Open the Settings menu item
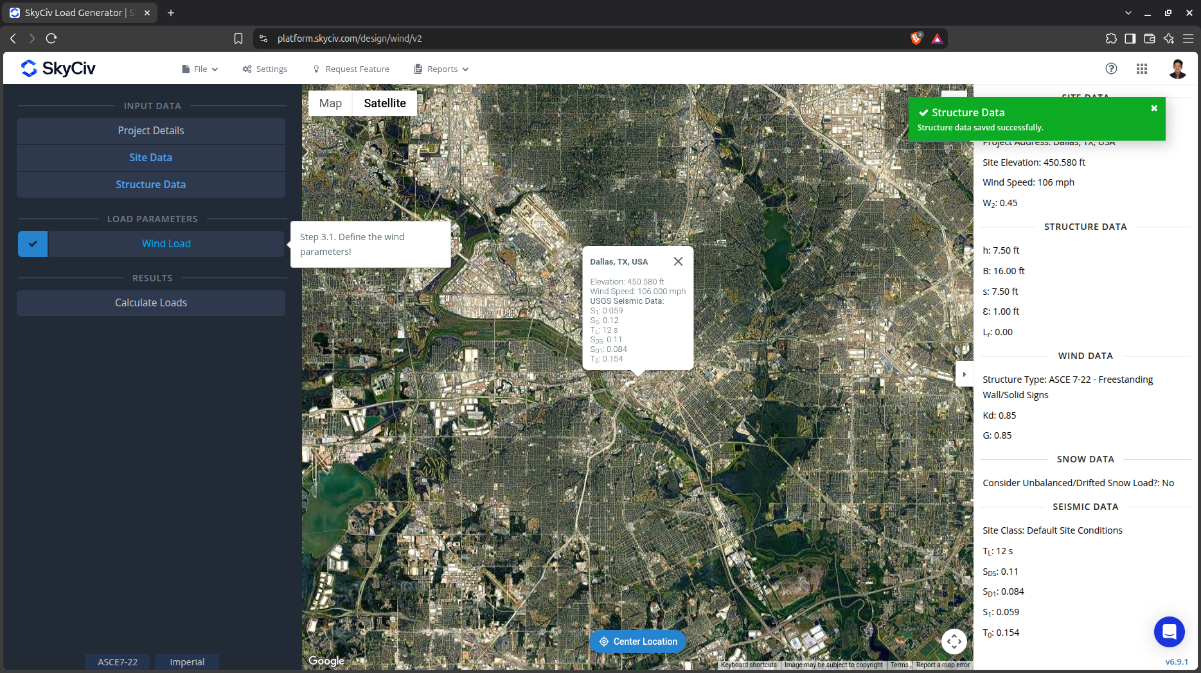This screenshot has height=673, width=1201. click(x=265, y=69)
